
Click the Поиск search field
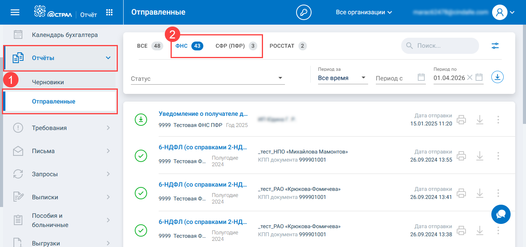[x=443, y=46]
